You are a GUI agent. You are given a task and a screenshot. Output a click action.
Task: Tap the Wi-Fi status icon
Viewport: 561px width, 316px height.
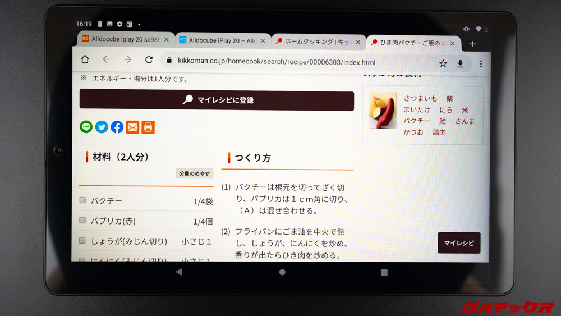click(x=479, y=29)
